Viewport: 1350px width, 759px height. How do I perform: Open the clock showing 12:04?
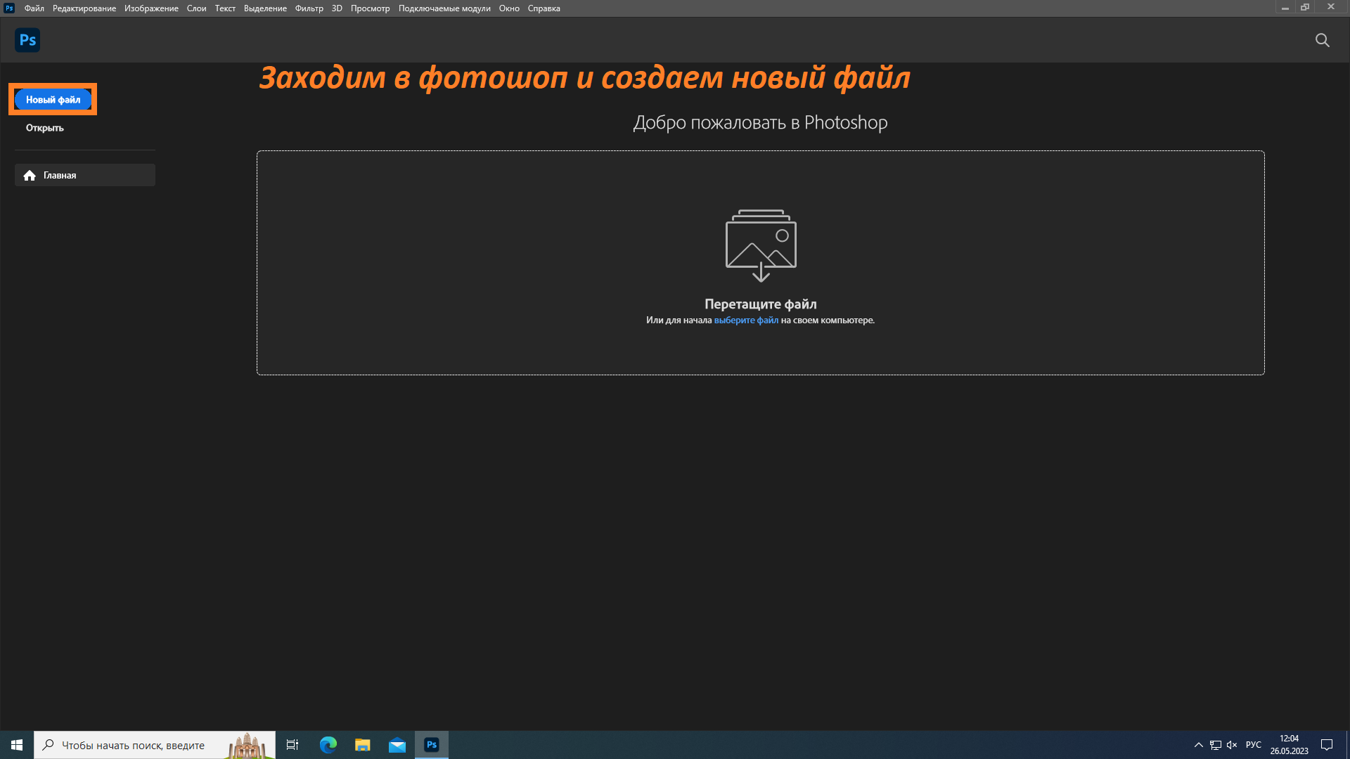click(x=1289, y=745)
